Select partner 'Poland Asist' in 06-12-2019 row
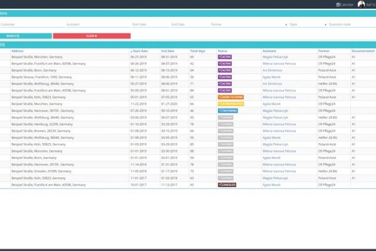 click(327, 70)
